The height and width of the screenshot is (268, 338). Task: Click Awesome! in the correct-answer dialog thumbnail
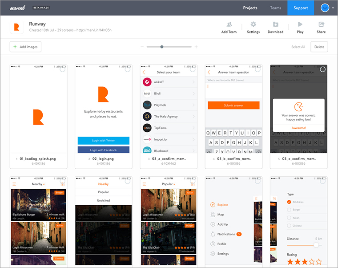point(299,128)
